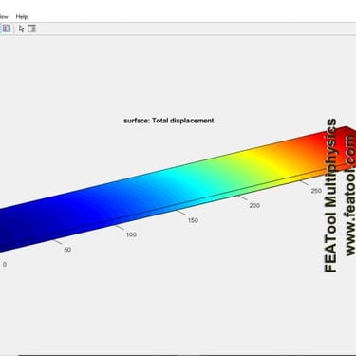Open the Help menu
Viewport: 356px width, 356px height.
coord(22,16)
